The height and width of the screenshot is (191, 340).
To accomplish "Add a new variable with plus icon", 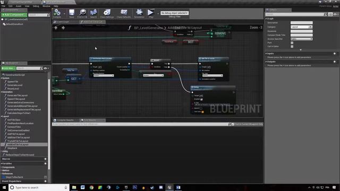I will click(45, 163).
